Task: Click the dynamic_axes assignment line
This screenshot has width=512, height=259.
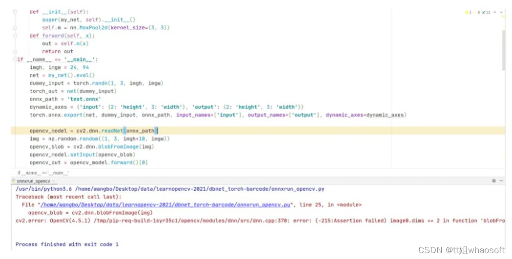Action: pyautogui.click(x=166, y=107)
